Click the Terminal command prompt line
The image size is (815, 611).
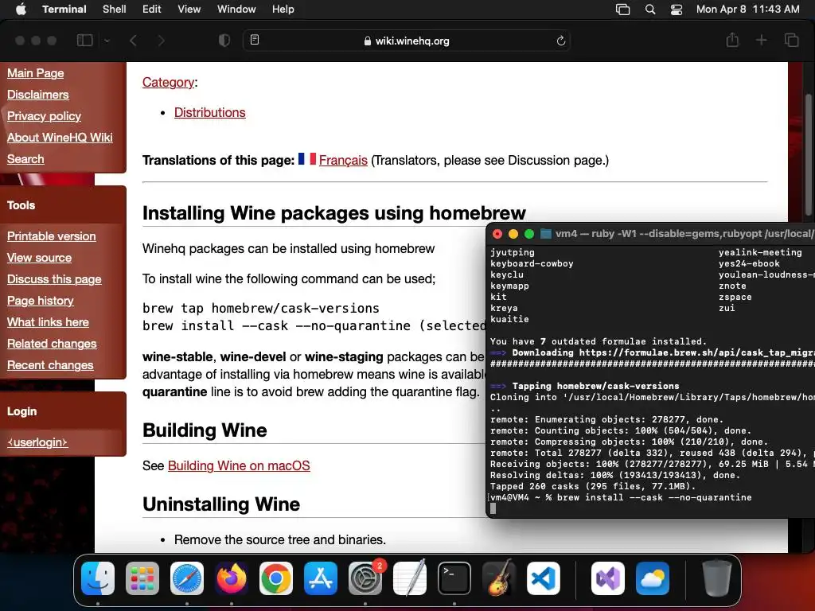click(x=621, y=498)
